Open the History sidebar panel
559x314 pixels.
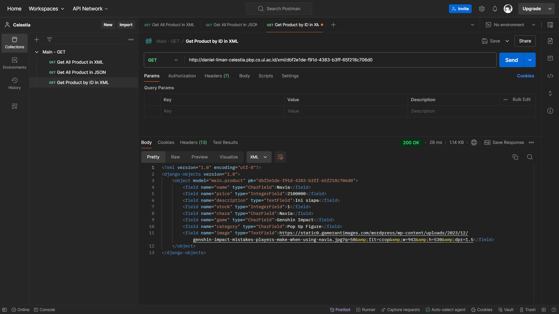point(15,83)
